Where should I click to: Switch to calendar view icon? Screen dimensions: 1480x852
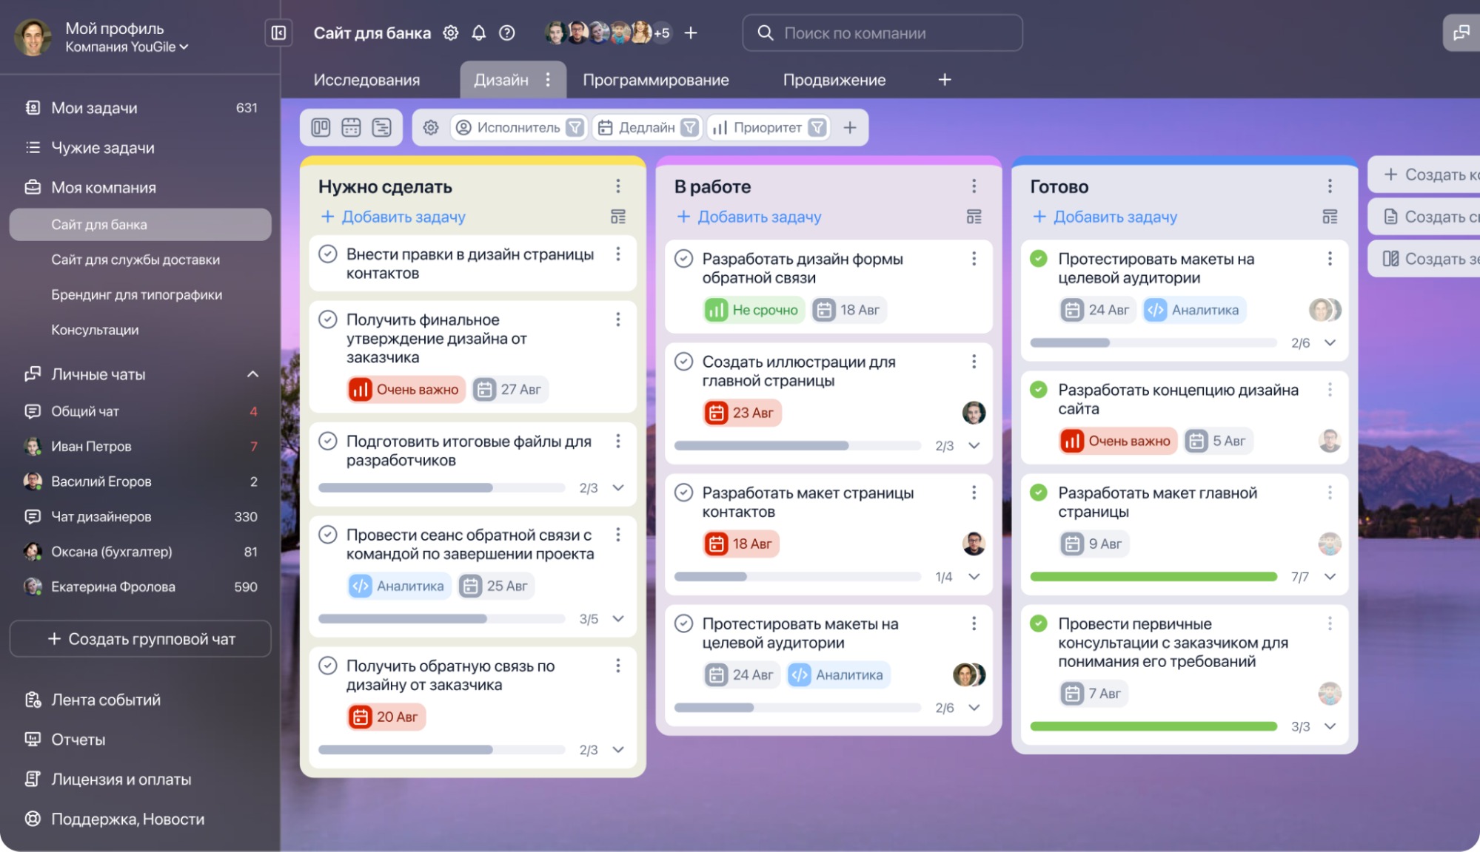[x=351, y=127]
